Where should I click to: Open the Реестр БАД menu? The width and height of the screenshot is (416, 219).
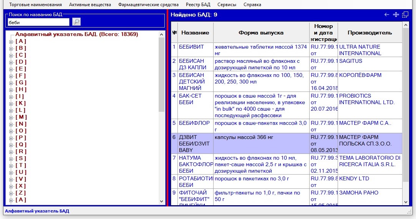(198, 5)
